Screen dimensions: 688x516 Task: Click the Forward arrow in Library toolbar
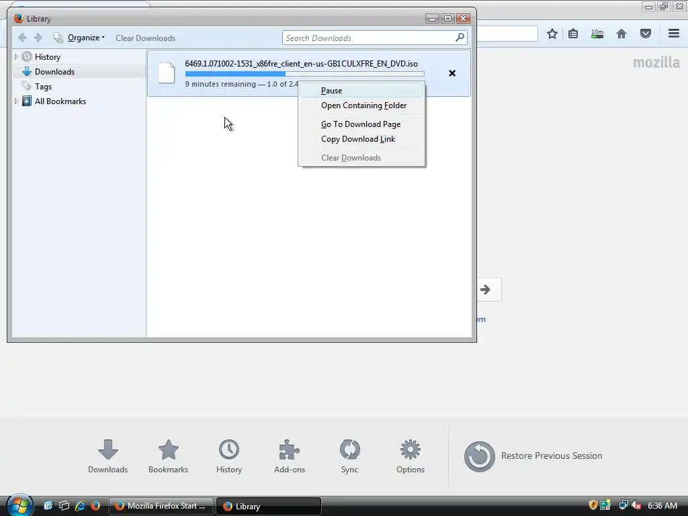38,38
